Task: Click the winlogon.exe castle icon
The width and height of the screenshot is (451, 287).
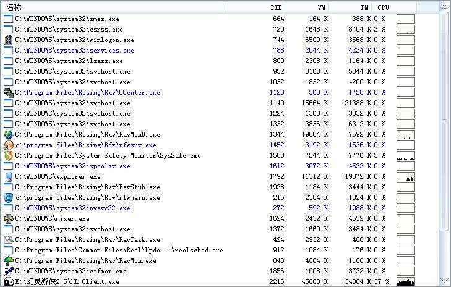Action: [8, 40]
